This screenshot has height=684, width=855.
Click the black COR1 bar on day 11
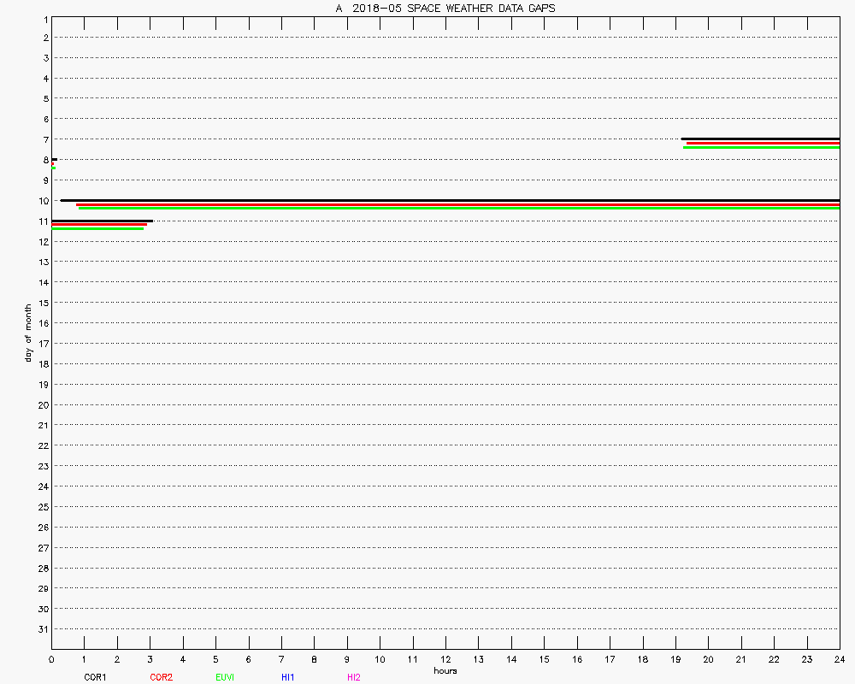[102, 221]
